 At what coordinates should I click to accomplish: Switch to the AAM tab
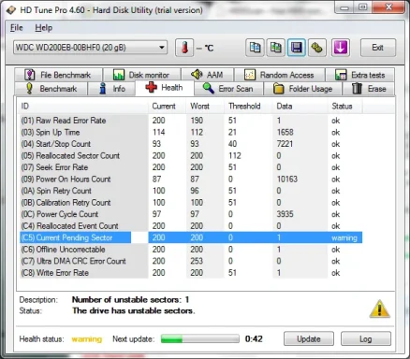coord(207,75)
